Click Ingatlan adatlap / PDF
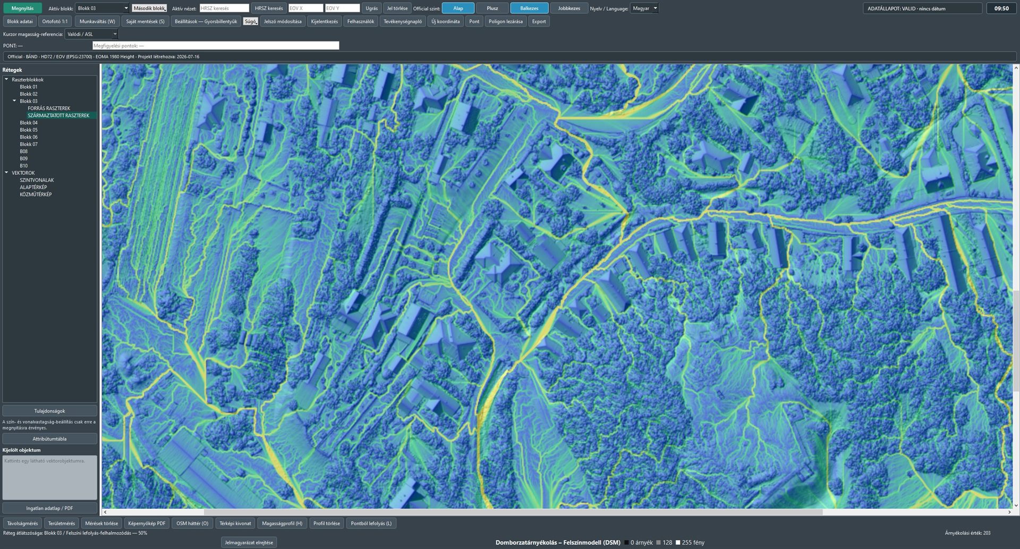The image size is (1020, 549). point(50,509)
